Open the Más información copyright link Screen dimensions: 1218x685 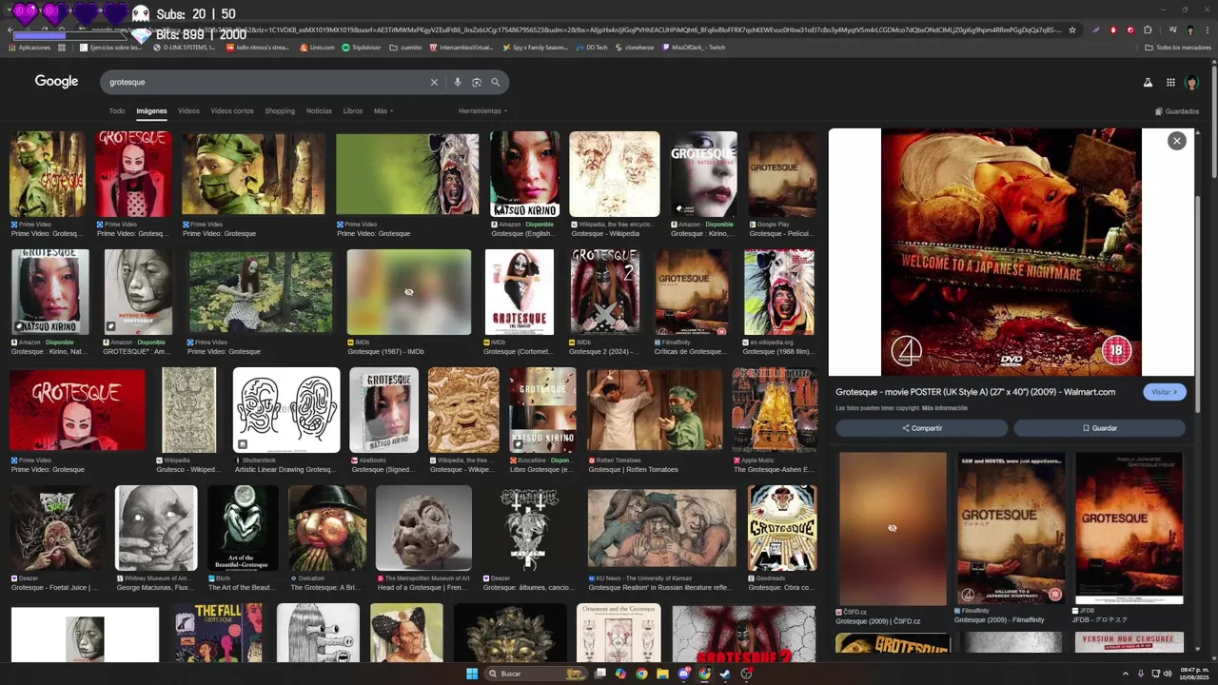[x=945, y=408]
